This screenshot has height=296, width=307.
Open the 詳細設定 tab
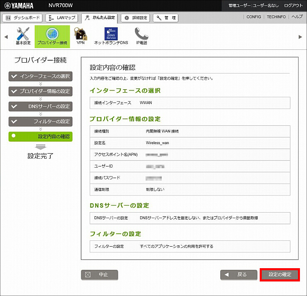pyautogui.click(x=136, y=18)
